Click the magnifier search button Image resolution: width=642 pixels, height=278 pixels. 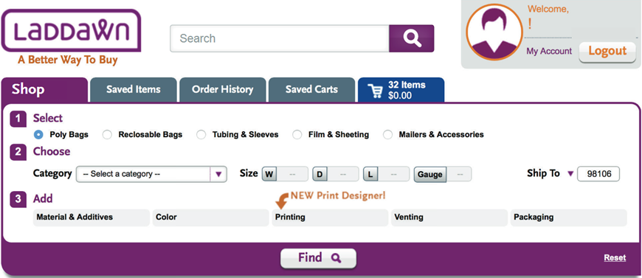(x=411, y=38)
